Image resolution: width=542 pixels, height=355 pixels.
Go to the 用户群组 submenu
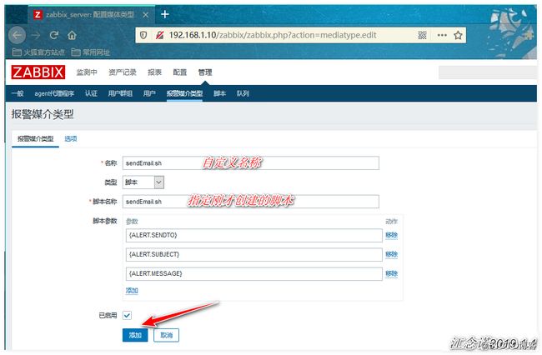coord(120,93)
